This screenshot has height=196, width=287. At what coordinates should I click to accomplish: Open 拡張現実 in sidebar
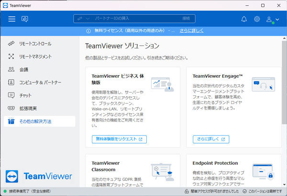coord(40,108)
